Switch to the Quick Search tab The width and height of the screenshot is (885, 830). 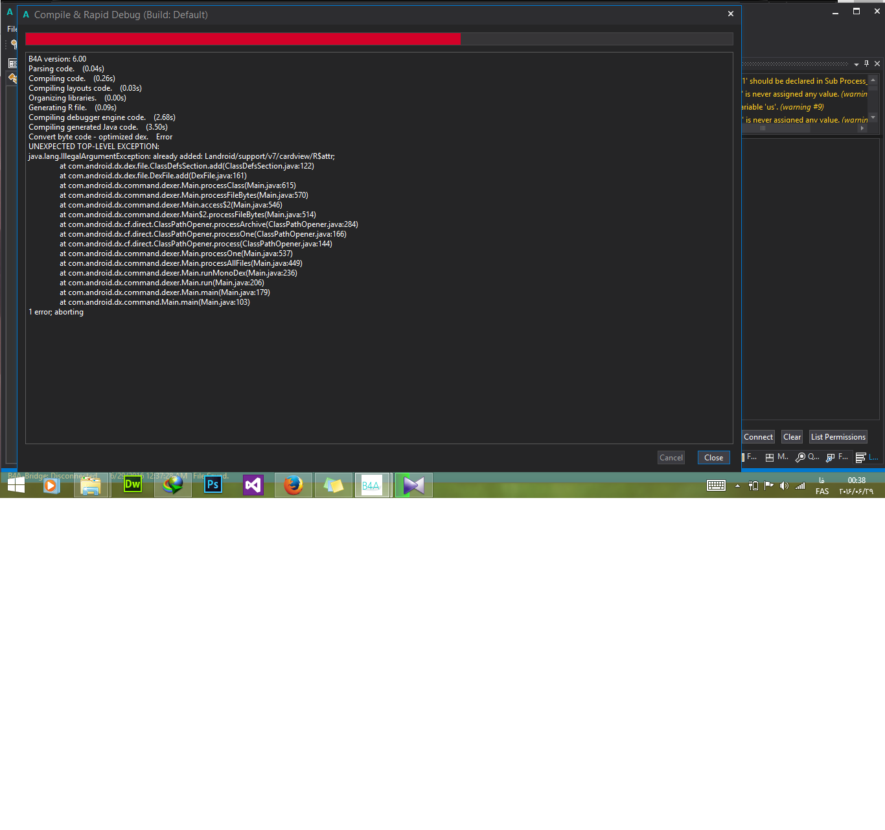click(807, 457)
